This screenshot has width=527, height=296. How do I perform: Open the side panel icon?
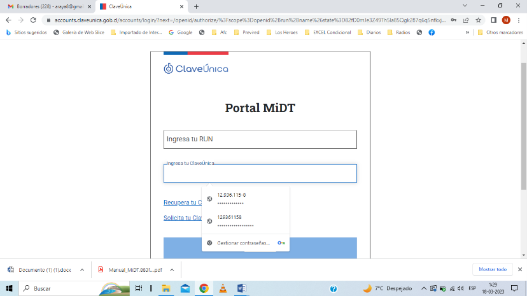point(493,20)
